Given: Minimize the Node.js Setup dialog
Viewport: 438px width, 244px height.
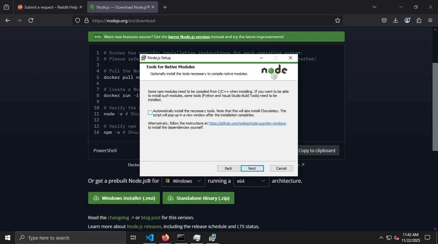Looking at the screenshot, I should pyautogui.click(x=261, y=58).
